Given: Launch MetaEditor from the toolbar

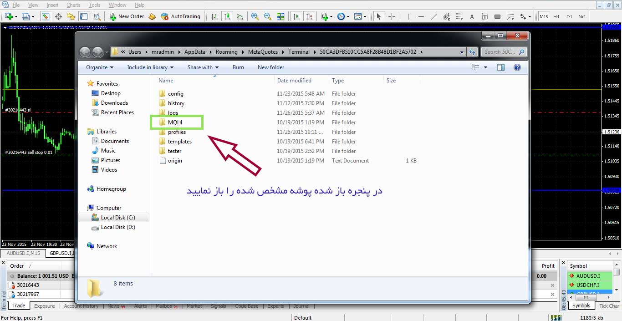Looking at the screenshot, I should 152,16.
